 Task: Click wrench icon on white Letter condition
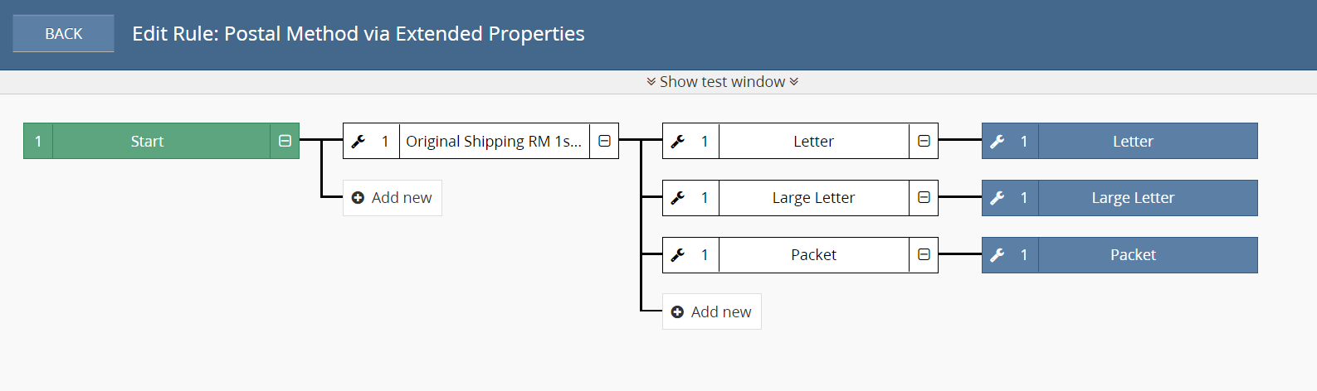click(678, 142)
